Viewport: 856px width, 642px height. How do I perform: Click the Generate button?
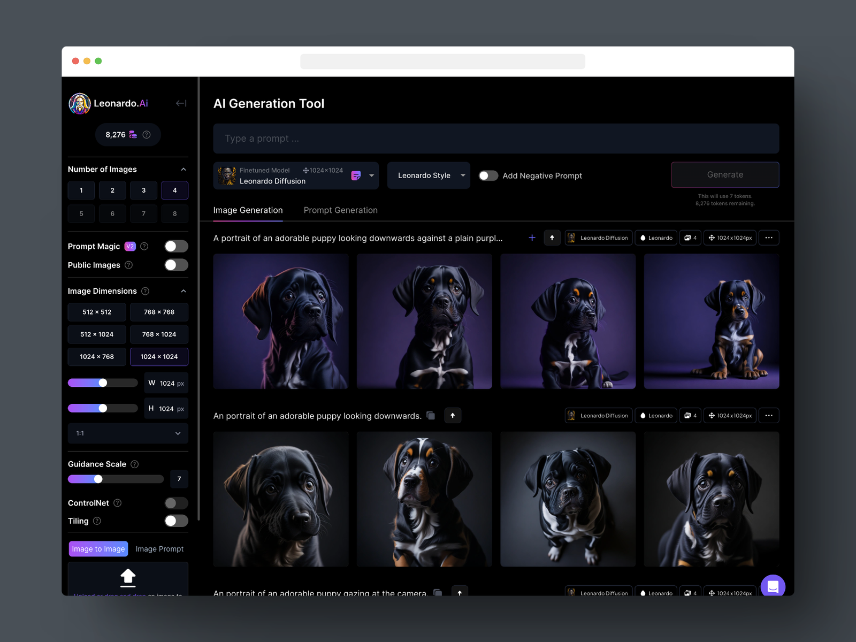coord(725,175)
